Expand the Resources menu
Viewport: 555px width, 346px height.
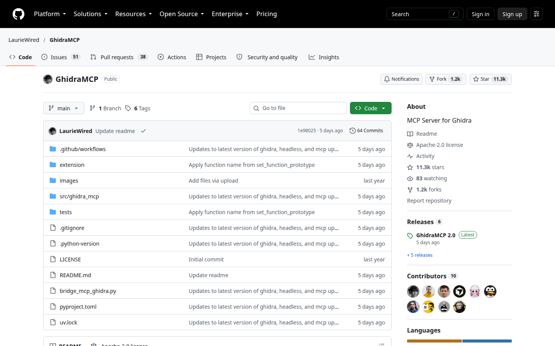pyautogui.click(x=133, y=14)
